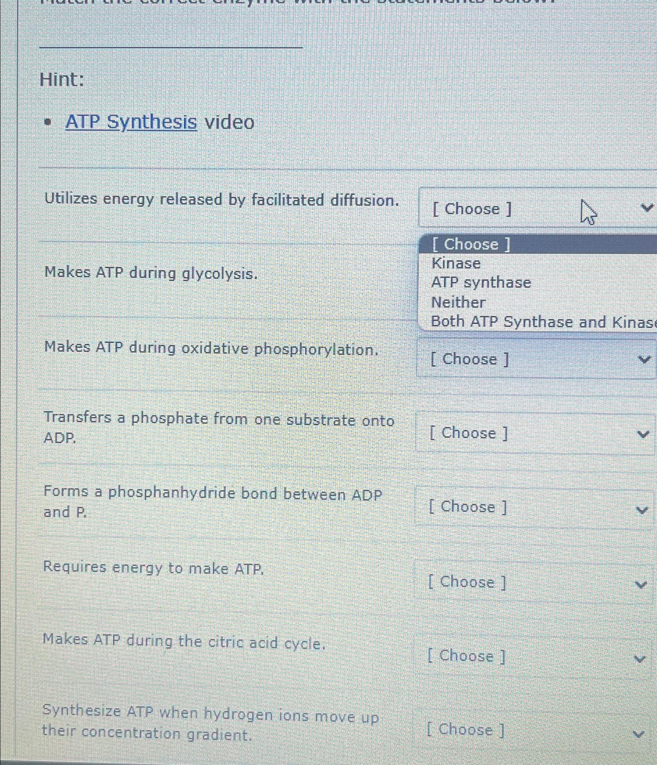Click the Hint heading text
This screenshot has width=657, height=765.
(61, 80)
